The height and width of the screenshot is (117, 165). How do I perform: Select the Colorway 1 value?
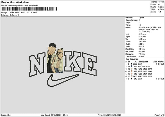pyautogui.click(x=14, y=15)
